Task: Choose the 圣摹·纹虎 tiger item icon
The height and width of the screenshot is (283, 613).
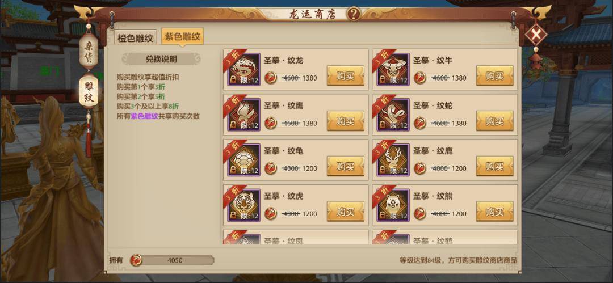Action: (x=244, y=206)
